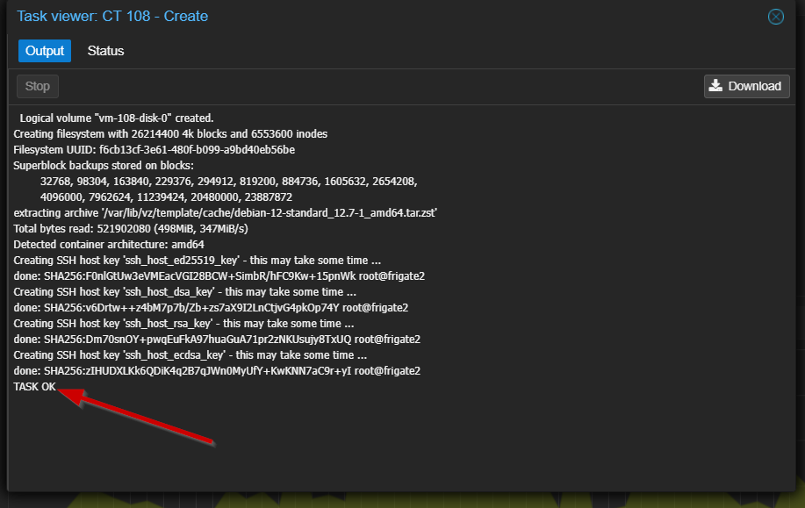Click the 'Task viewer: CT 108 - Create' title
The image size is (805, 508).
pos(112,17)
